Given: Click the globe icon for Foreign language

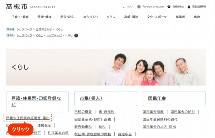Looking at the screenshot, I should (x=139, y=7).
